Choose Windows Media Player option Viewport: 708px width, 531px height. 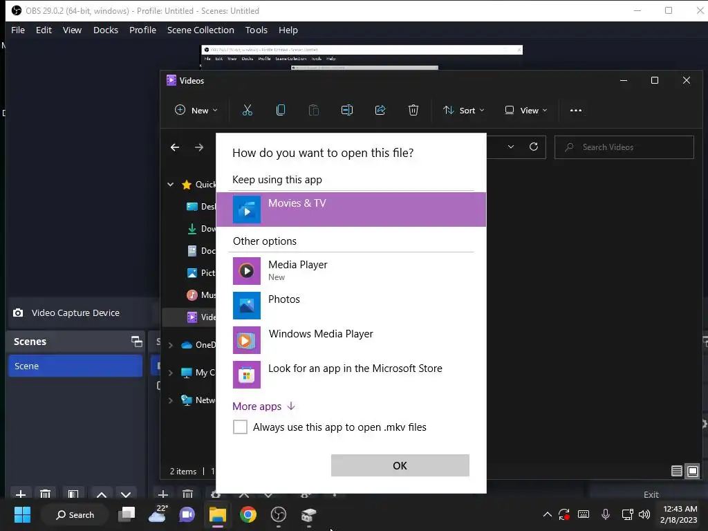[351, 340]
